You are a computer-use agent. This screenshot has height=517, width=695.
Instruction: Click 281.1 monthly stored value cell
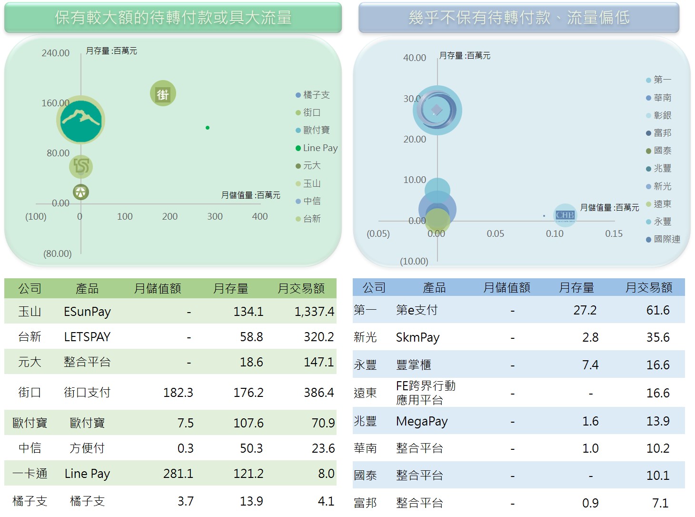178,474
